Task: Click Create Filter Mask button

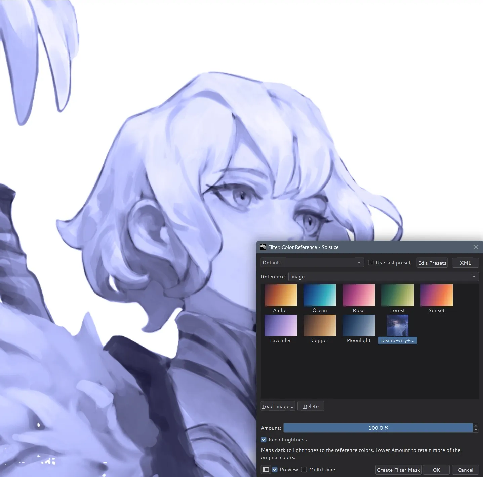Action: coord(398,470)
